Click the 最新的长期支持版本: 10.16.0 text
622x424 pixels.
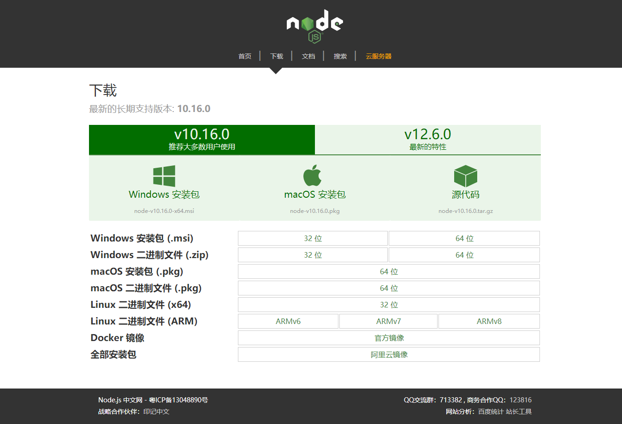click(x=150, y=109)
